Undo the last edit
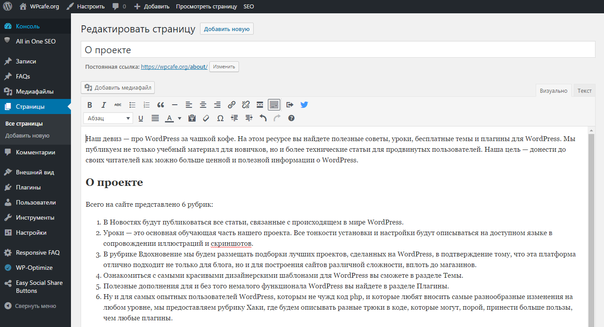This screenshot has width=604, height=327. point(263,118)
